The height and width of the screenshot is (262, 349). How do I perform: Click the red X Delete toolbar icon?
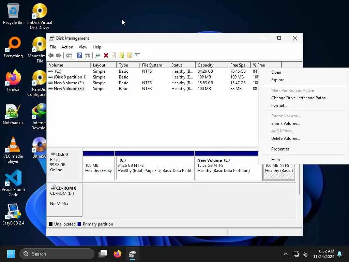click(x=106, y=55)
